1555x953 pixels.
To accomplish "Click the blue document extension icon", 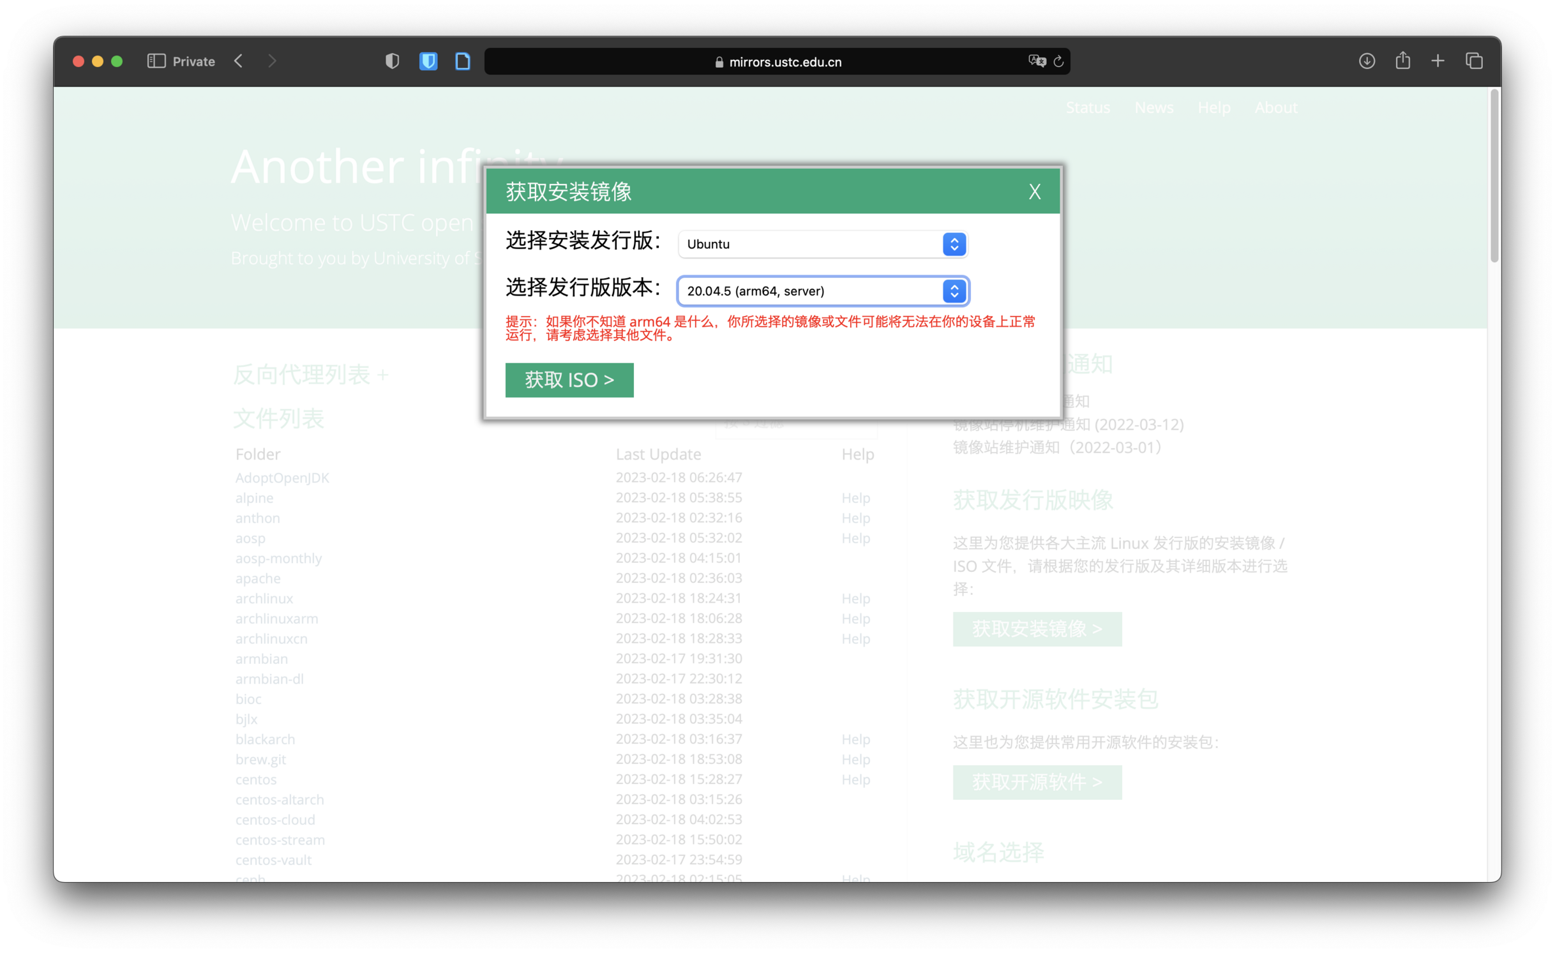I will coord(463,61).
